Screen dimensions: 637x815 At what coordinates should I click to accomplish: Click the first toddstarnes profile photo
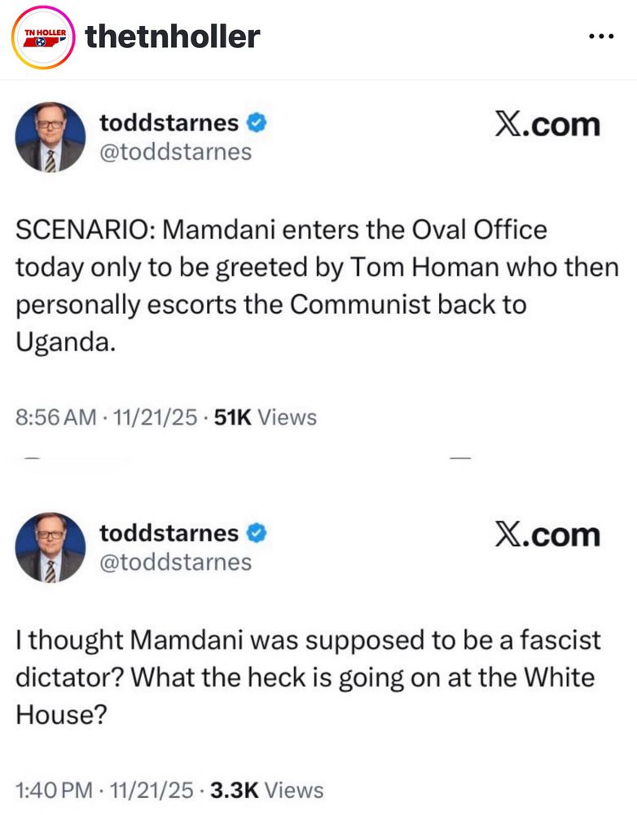click(x=51, y=137)
